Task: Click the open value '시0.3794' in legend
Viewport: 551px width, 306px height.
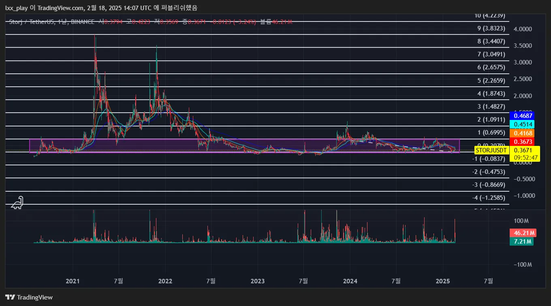Action: [111, 21]
